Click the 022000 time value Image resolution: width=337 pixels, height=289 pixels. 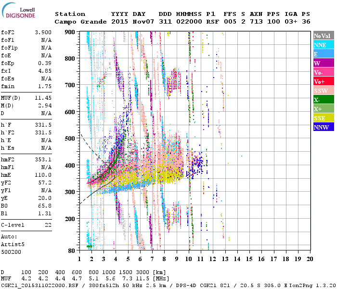pyautogui.click(x=189, y=22)
